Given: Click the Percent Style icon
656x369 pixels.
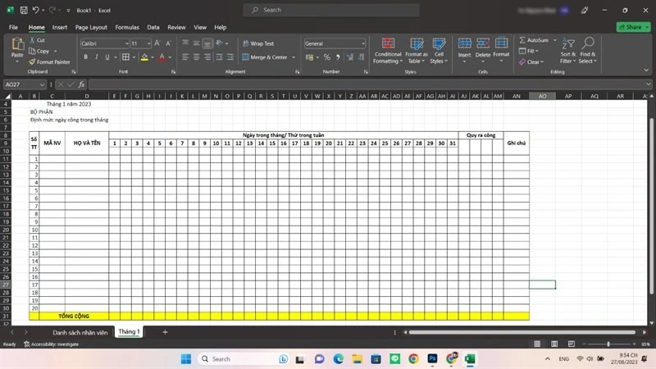Looking at the screenshot, I should click(326, 57).
